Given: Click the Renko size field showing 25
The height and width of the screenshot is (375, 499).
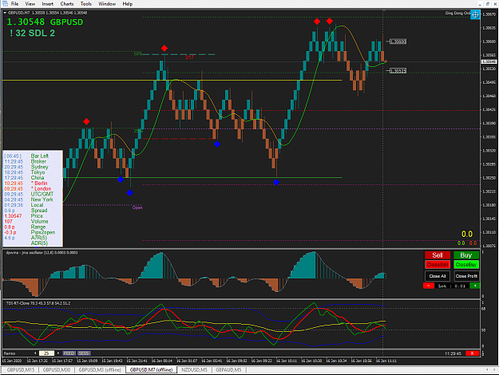Looking at the screenshot, I should click(x=46, y=353).
